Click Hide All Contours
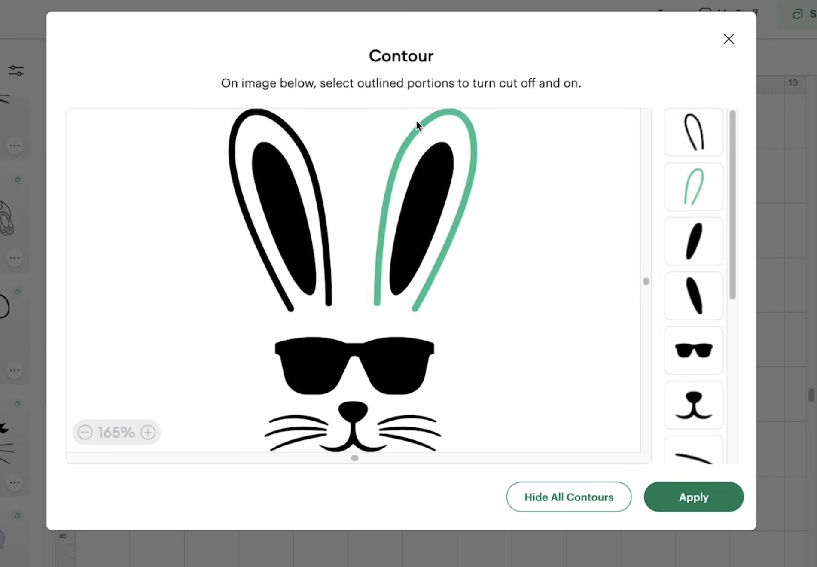This screenshot has height=567, width=817. point(568,497)
